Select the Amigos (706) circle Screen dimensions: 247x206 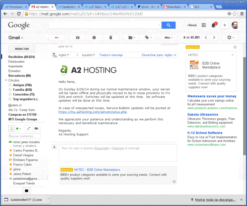(22, 85)
